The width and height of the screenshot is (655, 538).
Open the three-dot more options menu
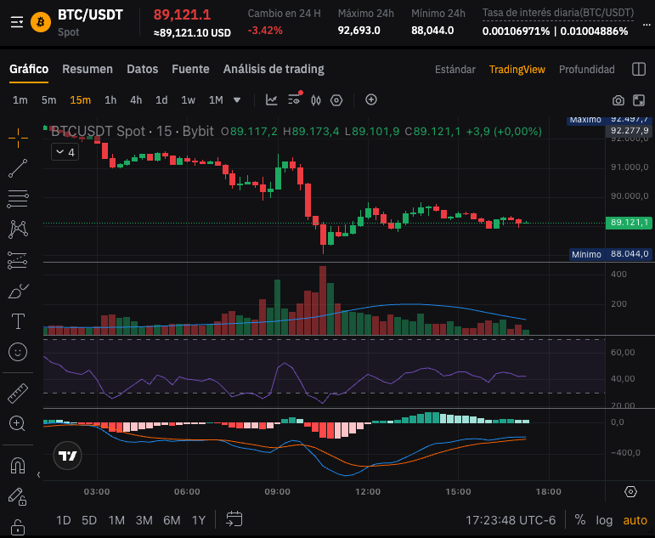647,25
